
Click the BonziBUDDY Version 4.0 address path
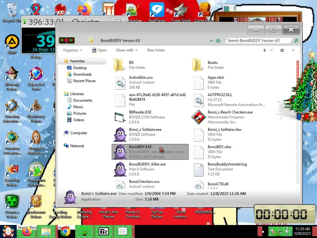(x=120, y=41)
